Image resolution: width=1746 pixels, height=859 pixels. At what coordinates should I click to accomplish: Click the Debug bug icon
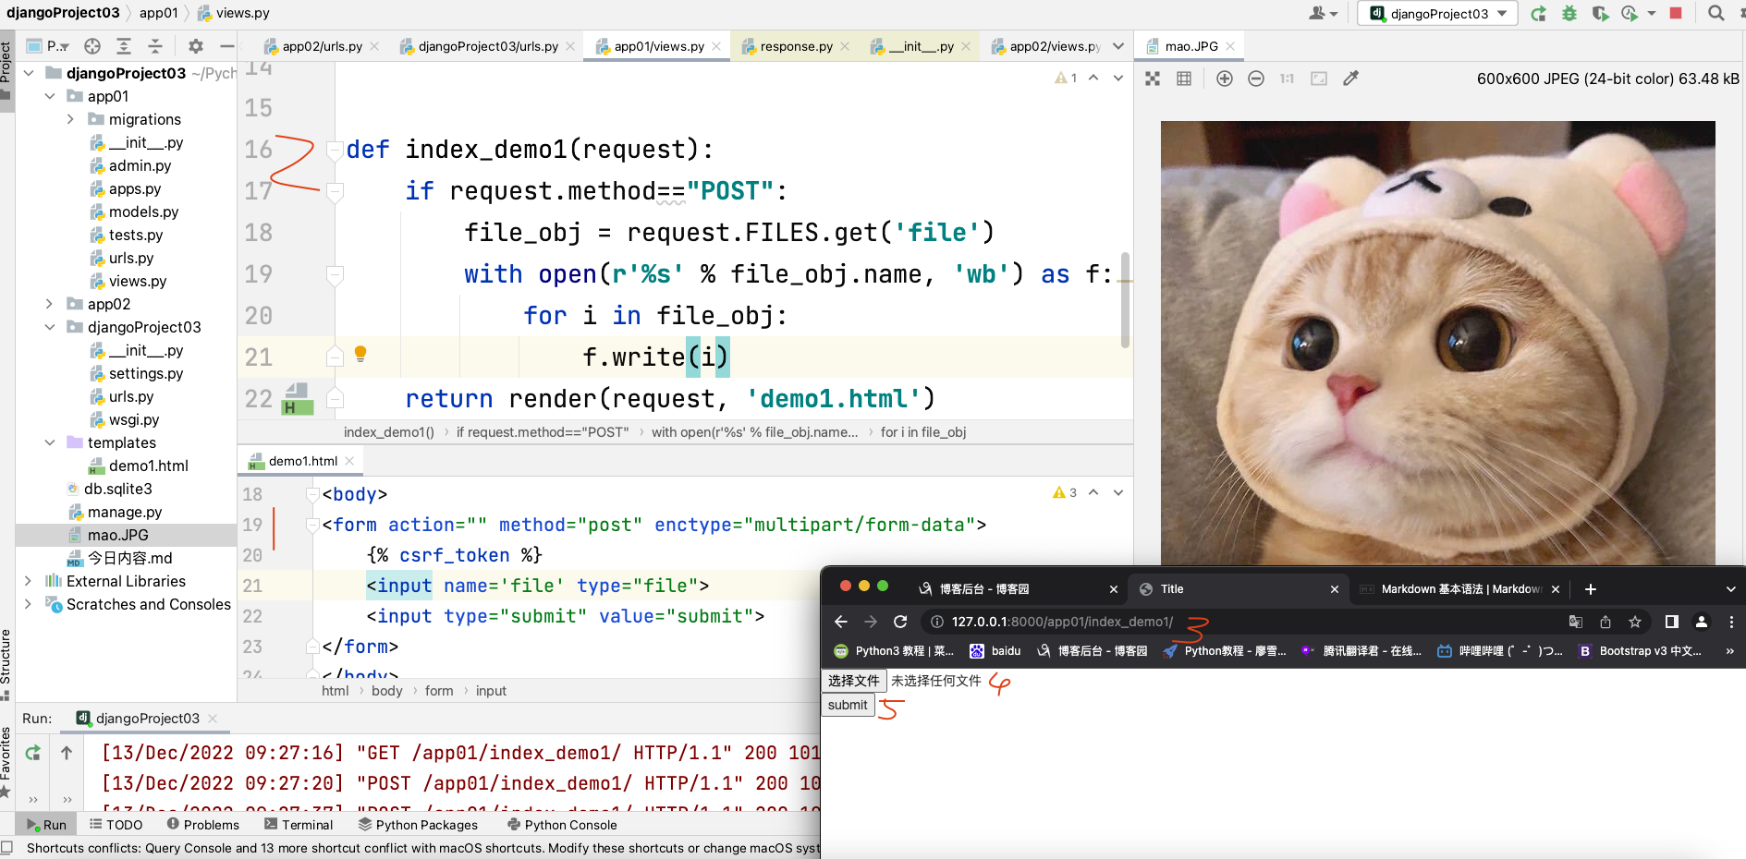click(x=1569, y=14)
